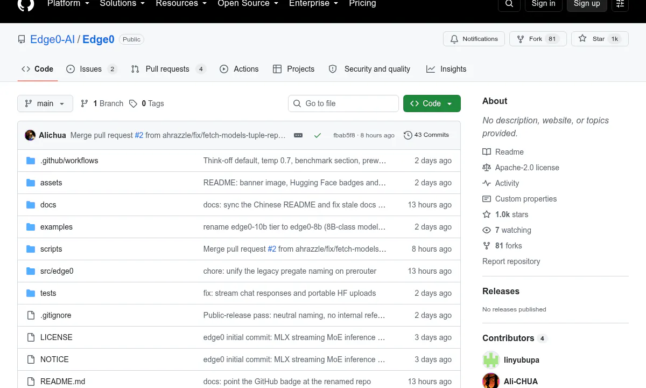Viewport: 646px width, 388px height.
Task: Click the branch icon next to 1 Branch
Action: (85, 103)
